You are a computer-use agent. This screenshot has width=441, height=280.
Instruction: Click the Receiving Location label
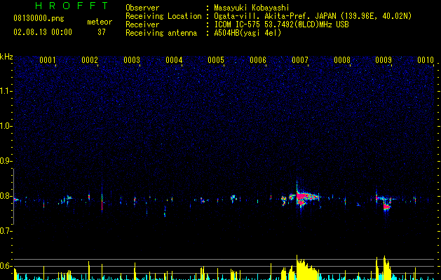[x=163, y=16]
